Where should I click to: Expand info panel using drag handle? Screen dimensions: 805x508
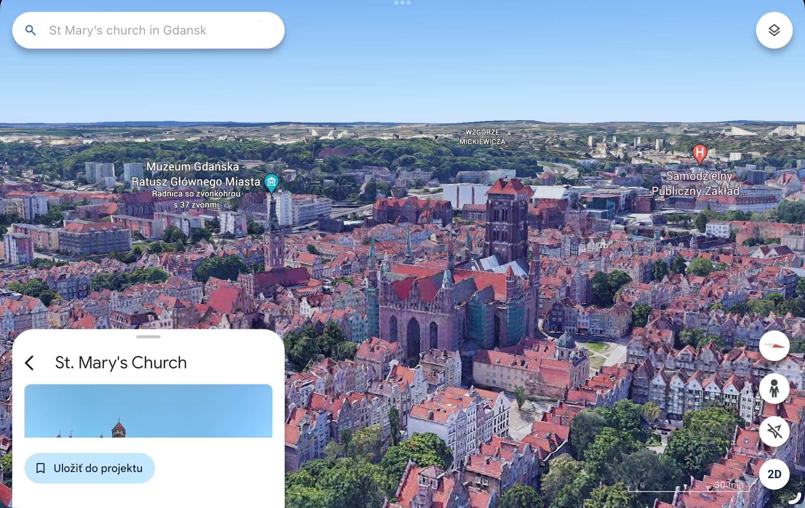(148, 336)
